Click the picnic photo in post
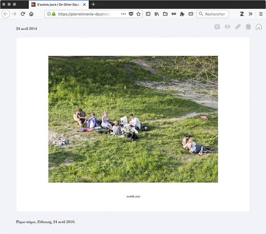 coord(133,119)
